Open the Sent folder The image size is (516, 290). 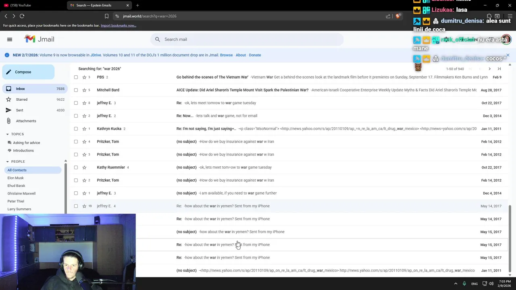pos(34,110)
